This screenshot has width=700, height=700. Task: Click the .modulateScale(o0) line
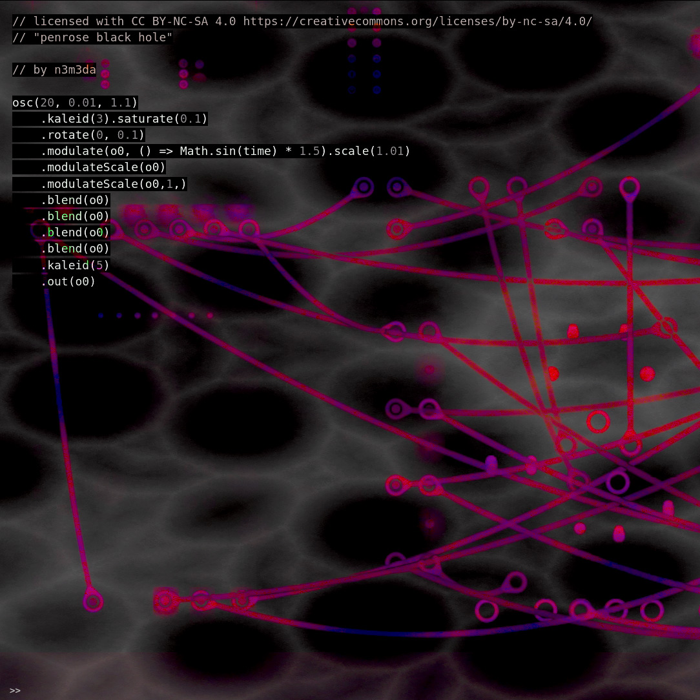103,167
